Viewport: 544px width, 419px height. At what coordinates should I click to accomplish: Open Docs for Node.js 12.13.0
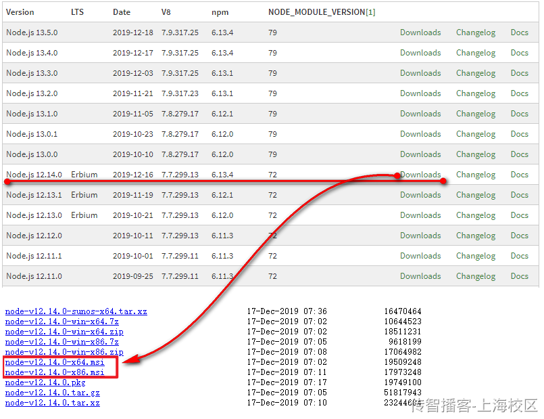[520, 215]
